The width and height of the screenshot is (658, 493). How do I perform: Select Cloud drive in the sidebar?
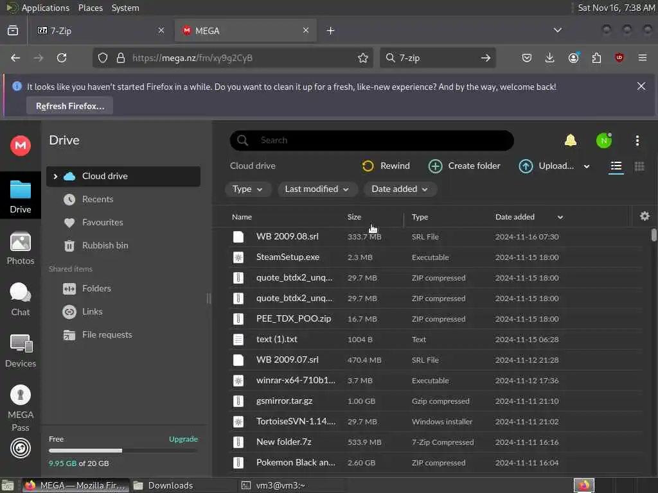[123, 177]
